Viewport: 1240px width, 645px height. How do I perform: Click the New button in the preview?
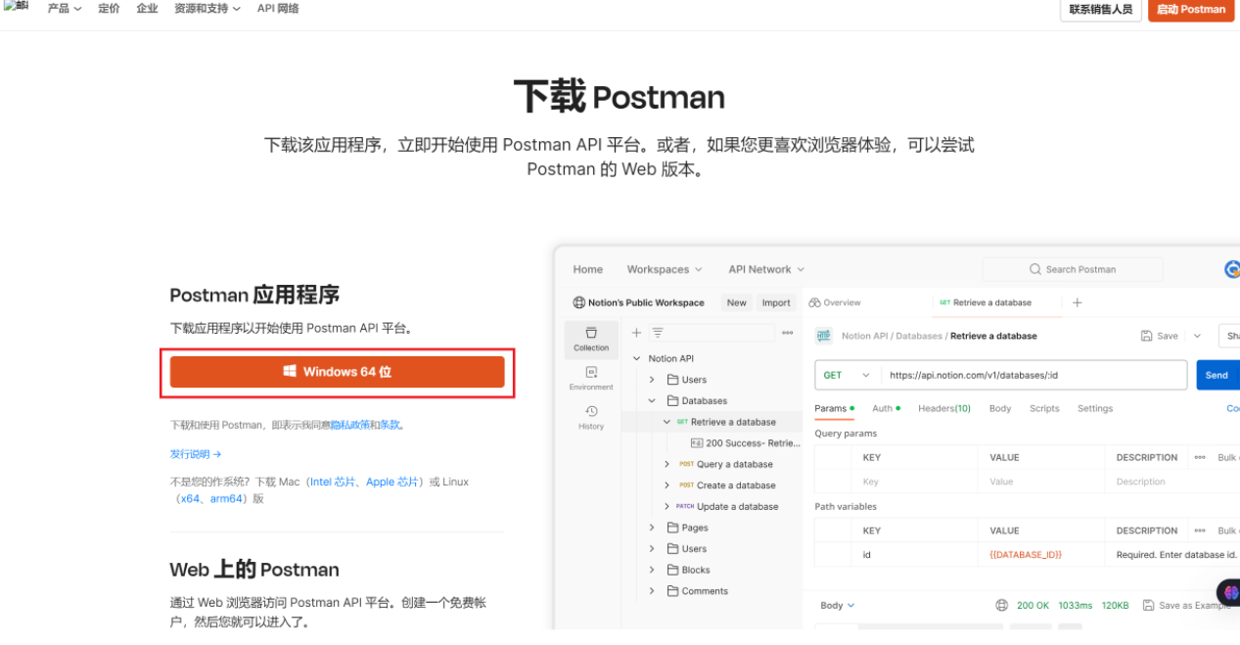coord(737,302)
